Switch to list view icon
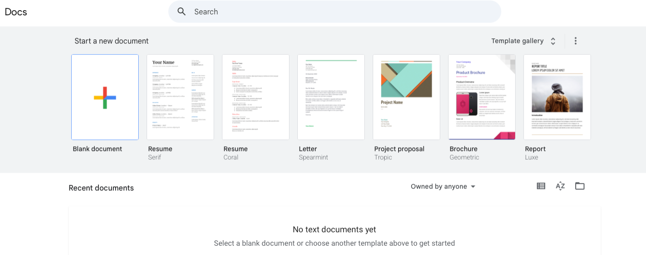The height and width of the screenshot is (255, 646). [x=541, y=186]
